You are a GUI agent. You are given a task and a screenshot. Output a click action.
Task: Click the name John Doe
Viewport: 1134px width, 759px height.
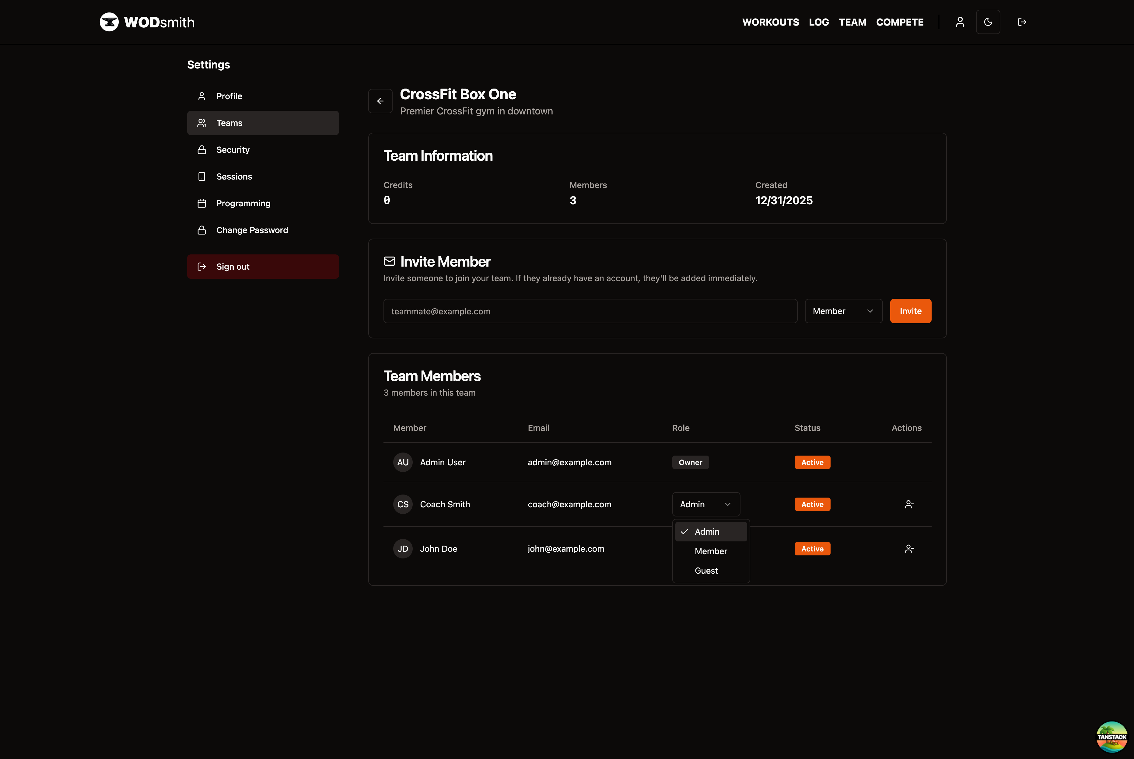coord(439,549)
